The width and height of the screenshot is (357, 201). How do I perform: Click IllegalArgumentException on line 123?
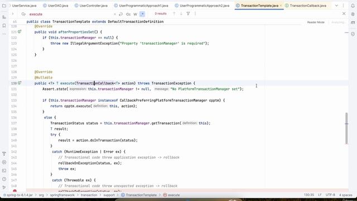[94, 44]
